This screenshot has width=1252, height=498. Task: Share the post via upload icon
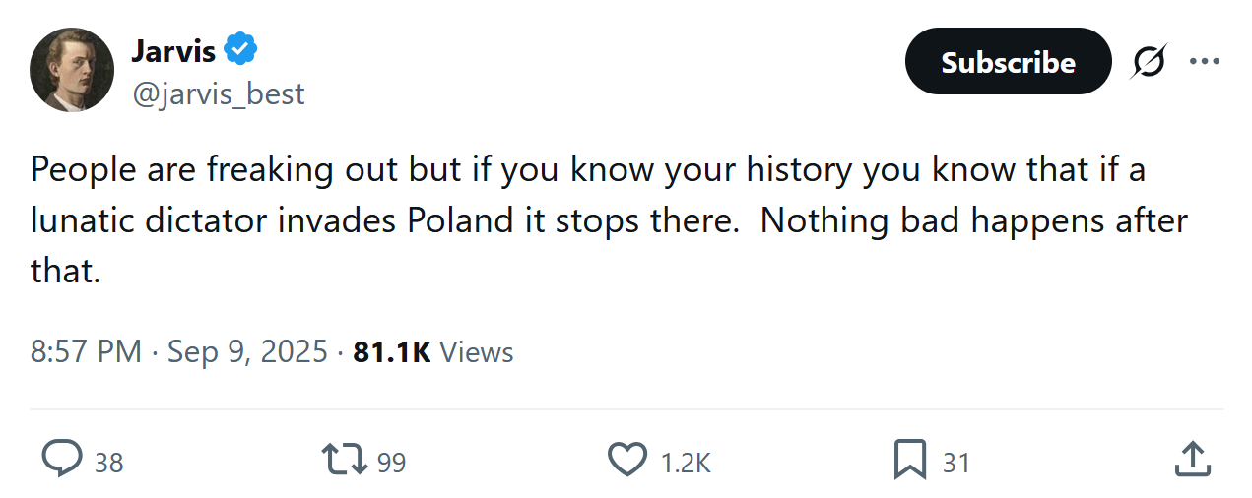[1192, 459]
